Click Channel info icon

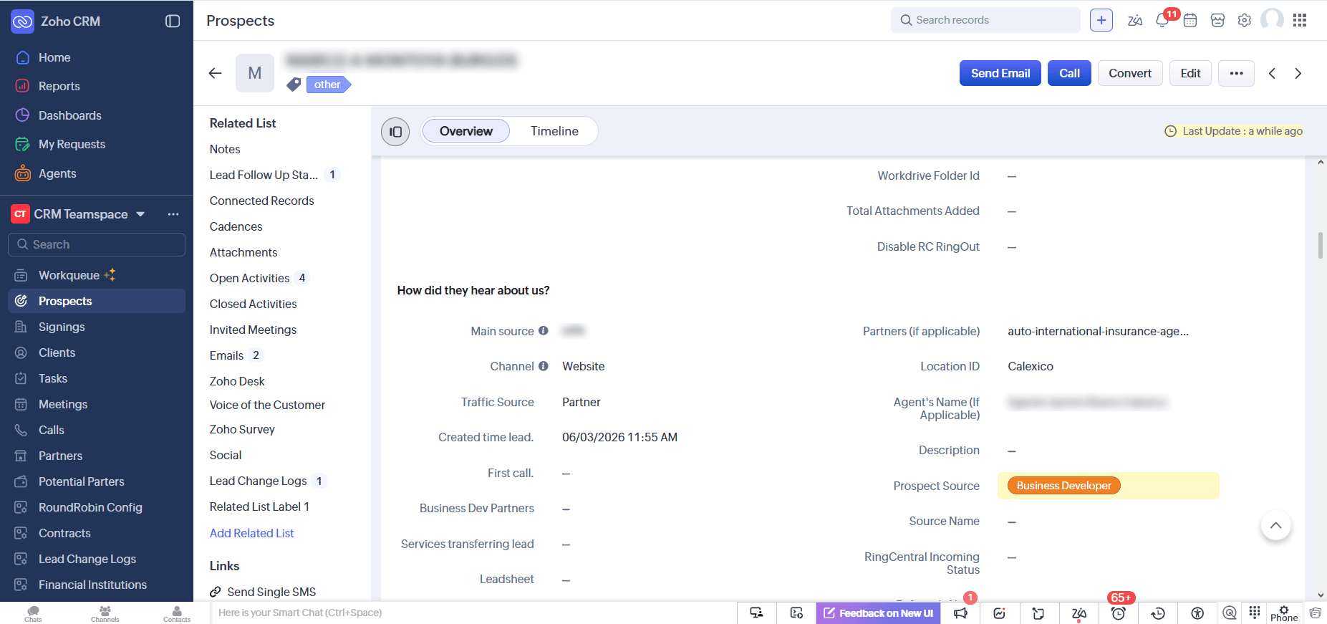pos(544,366)
